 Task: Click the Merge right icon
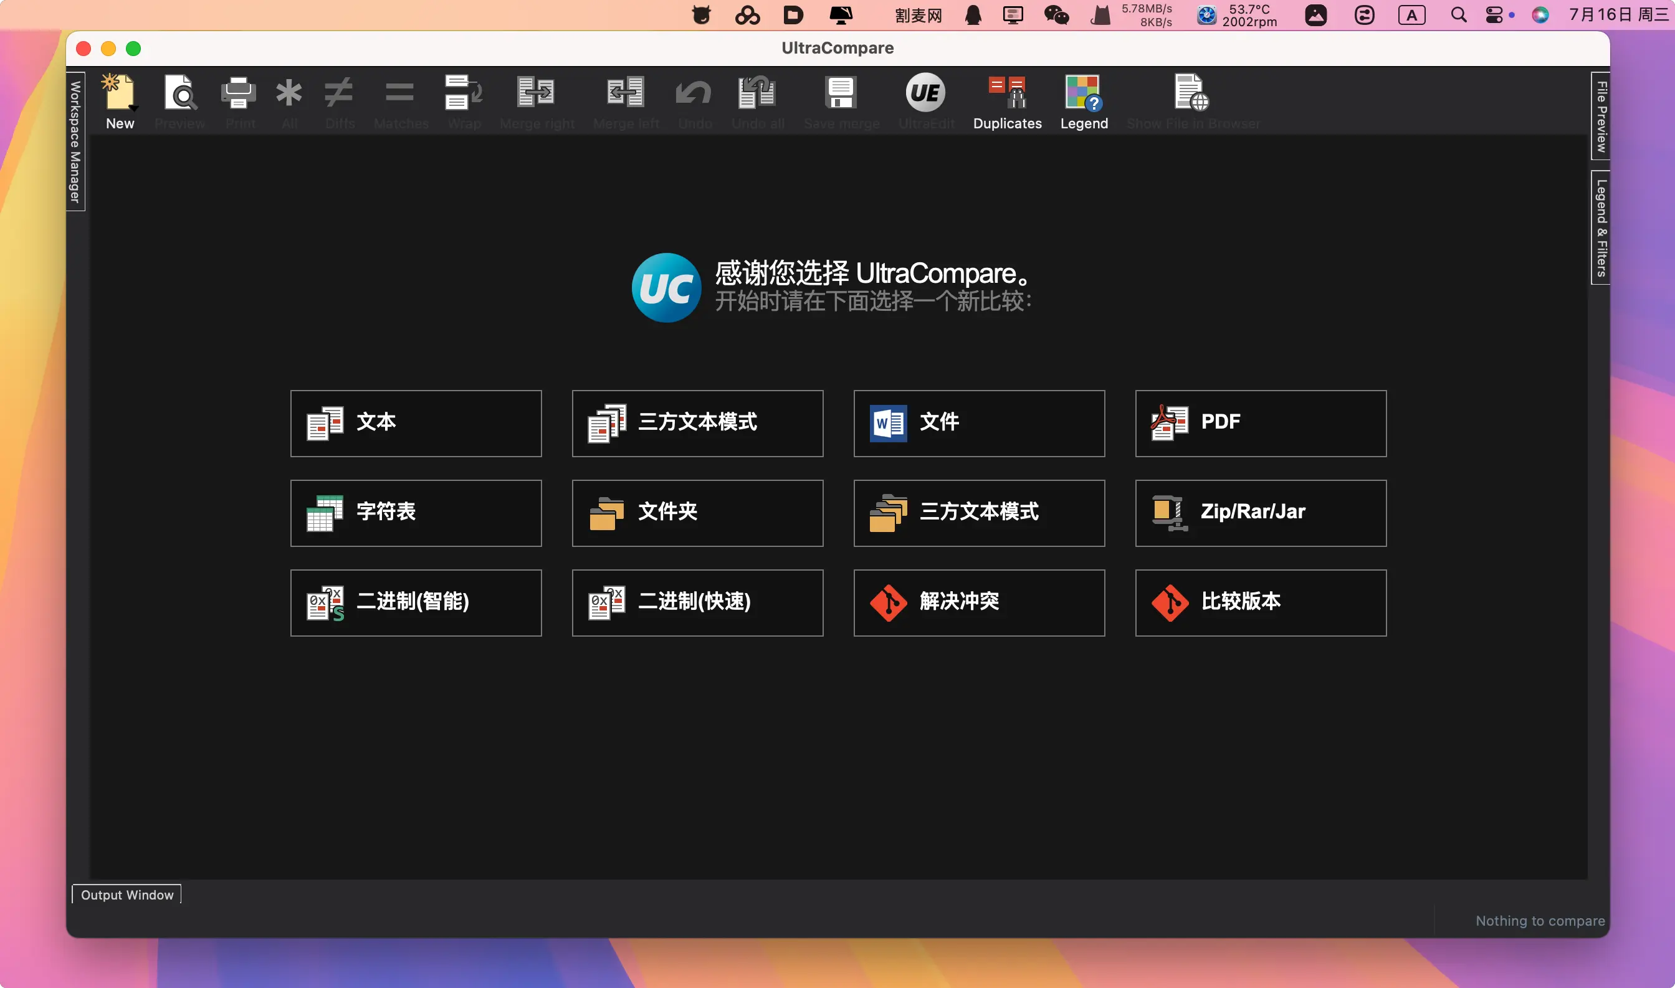(x=536, y=93)
